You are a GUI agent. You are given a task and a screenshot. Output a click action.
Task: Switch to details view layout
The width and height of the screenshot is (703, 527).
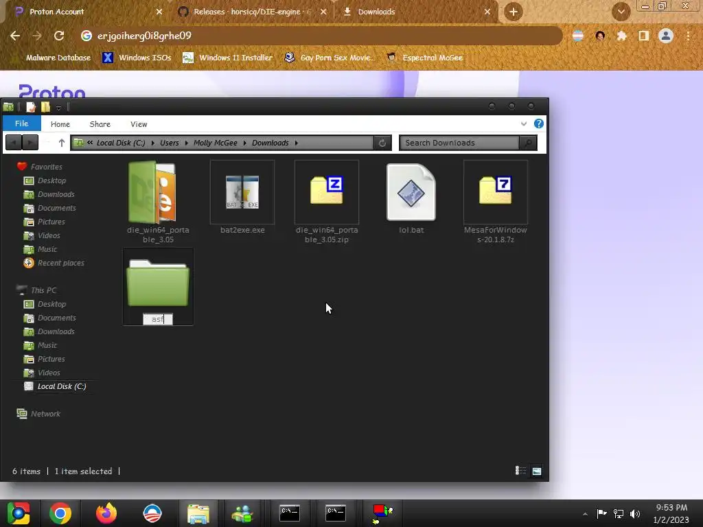click(x=520, y=471)
